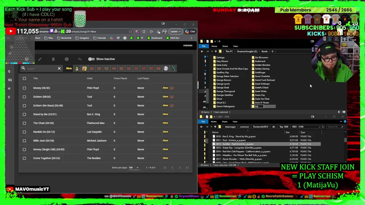The height and width of the screenshot is (205, 365).
Task: Expand address bar history dropdown in 0001 - 0100 window
Action: [319, 127]
